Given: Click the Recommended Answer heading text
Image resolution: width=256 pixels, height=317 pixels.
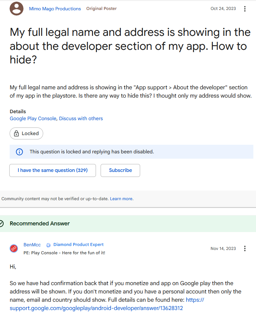Looking at the screenshot, I should (x=40, y=223).
